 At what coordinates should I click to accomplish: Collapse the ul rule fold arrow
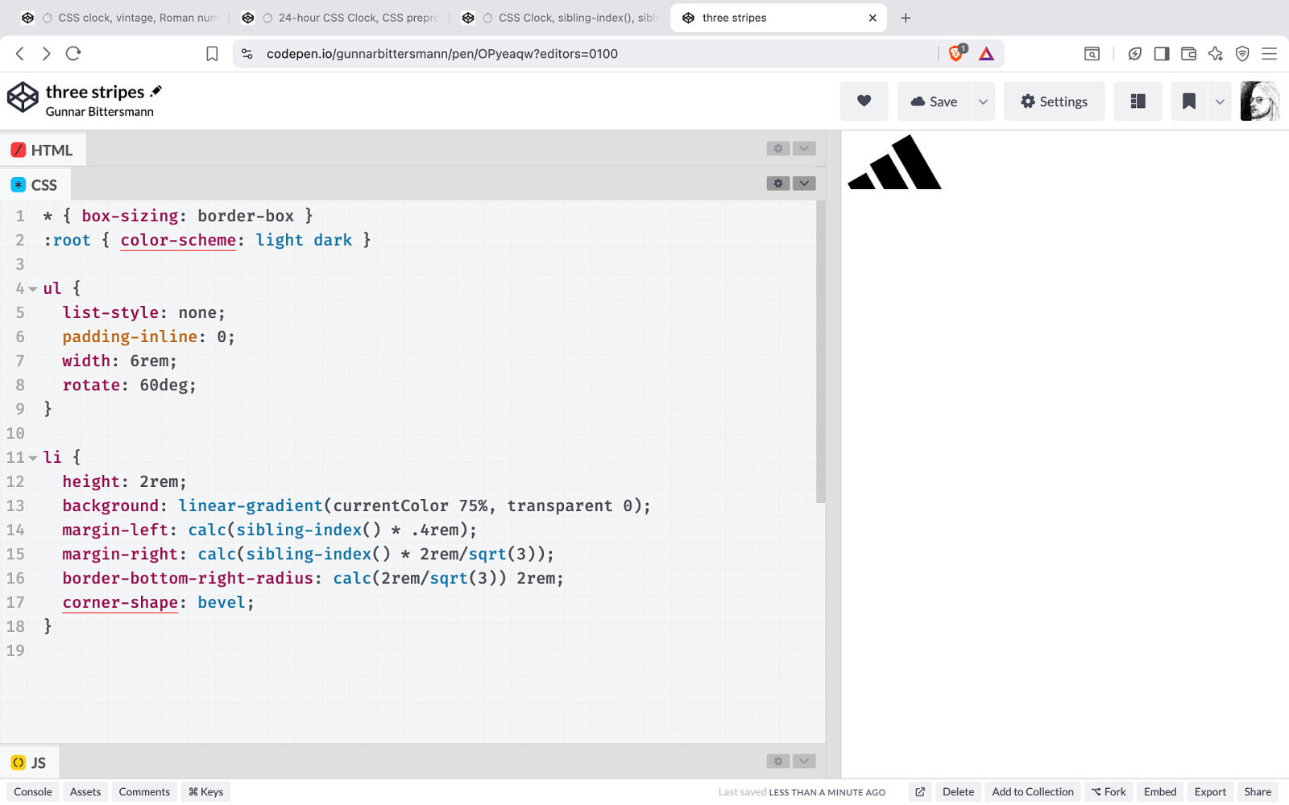click(x=33, y=289)
